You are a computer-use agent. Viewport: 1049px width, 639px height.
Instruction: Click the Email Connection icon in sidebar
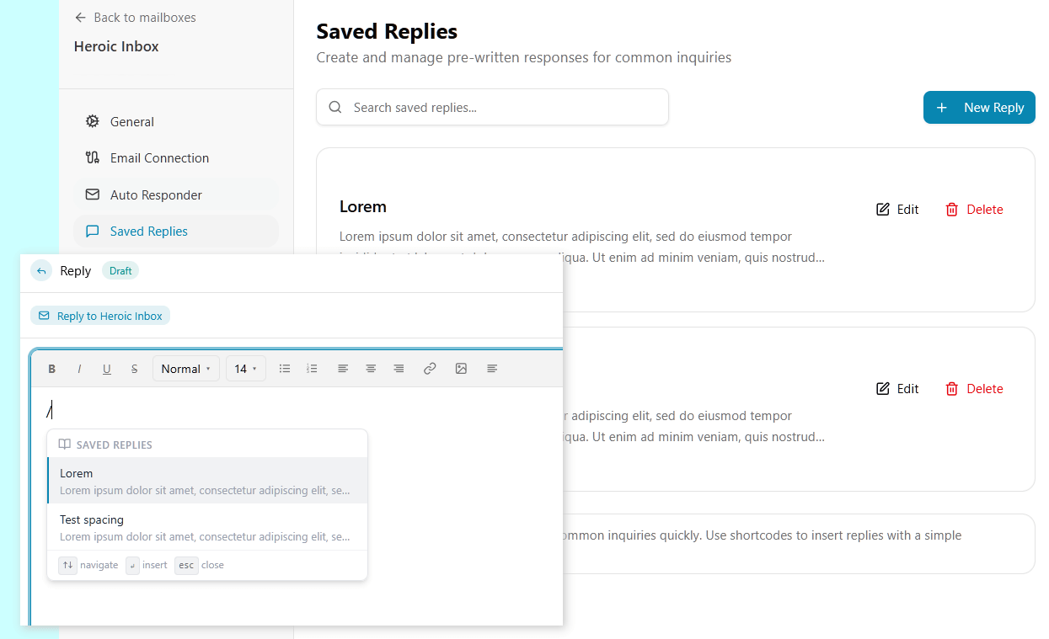click(93, 157)
